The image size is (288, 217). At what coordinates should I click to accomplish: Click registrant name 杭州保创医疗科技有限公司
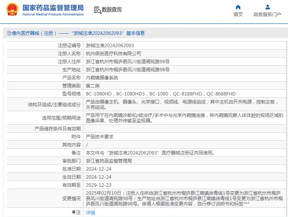(113, 53)
